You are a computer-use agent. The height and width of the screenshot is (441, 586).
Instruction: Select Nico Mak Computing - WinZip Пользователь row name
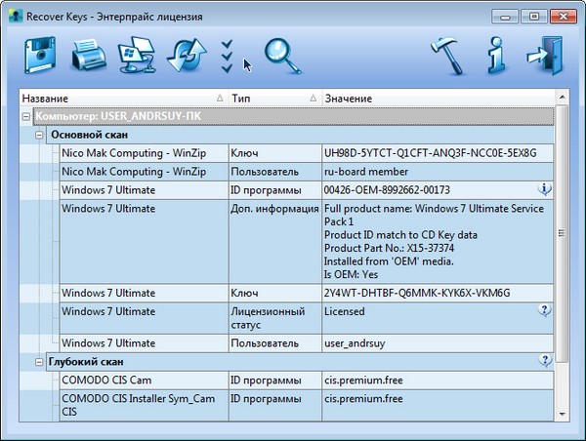[x=144, y=172]
